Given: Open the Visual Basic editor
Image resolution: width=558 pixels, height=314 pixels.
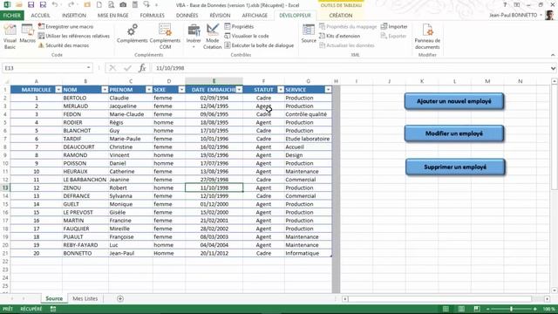Looking at the screenshot, I should (x=10, y=37).
